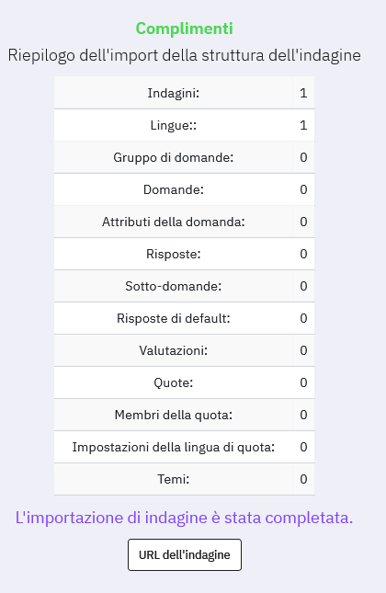386x593 pixels.
Task: Click the Quote row label
Action: pos(173,382)
